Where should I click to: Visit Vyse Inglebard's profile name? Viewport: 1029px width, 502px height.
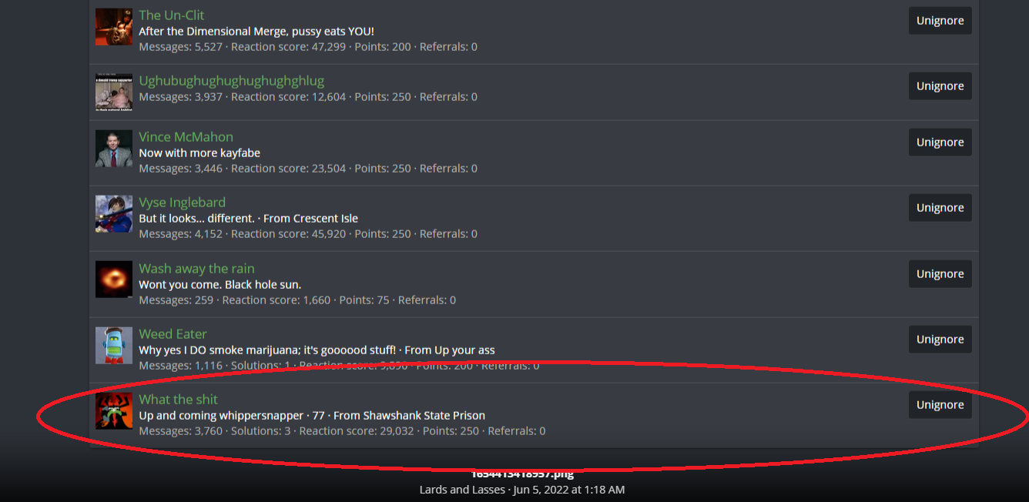(x=182, y=202)
